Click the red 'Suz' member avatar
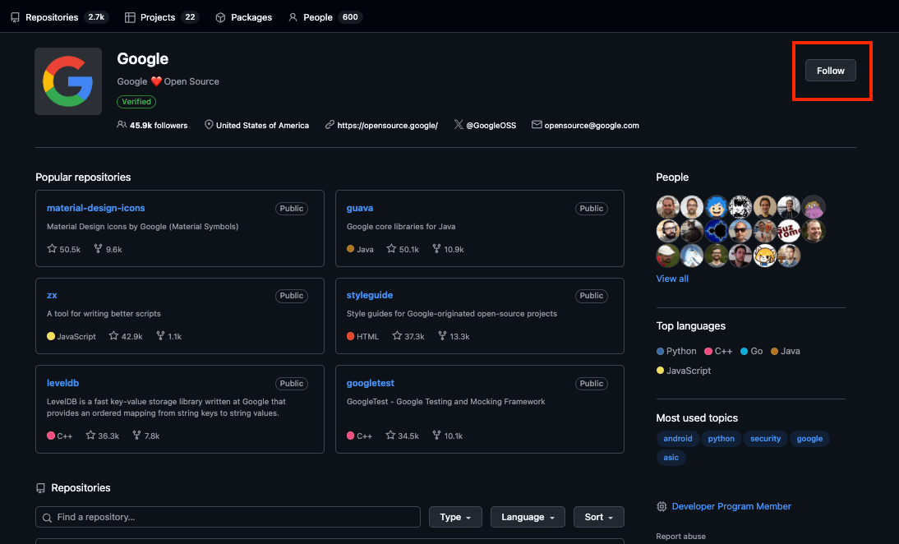The height and width of the screenshot is (544, 899). coord(788,231)
